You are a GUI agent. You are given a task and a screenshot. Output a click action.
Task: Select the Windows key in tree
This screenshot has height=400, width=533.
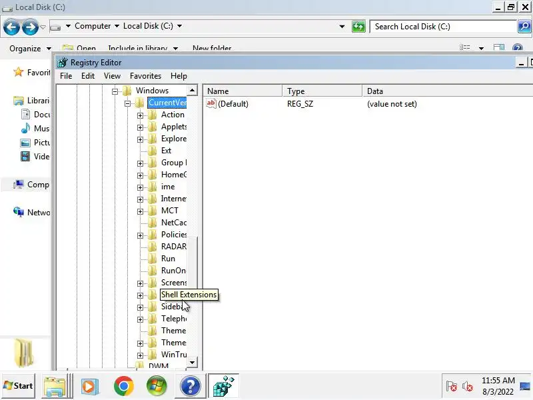click(152, 91)
